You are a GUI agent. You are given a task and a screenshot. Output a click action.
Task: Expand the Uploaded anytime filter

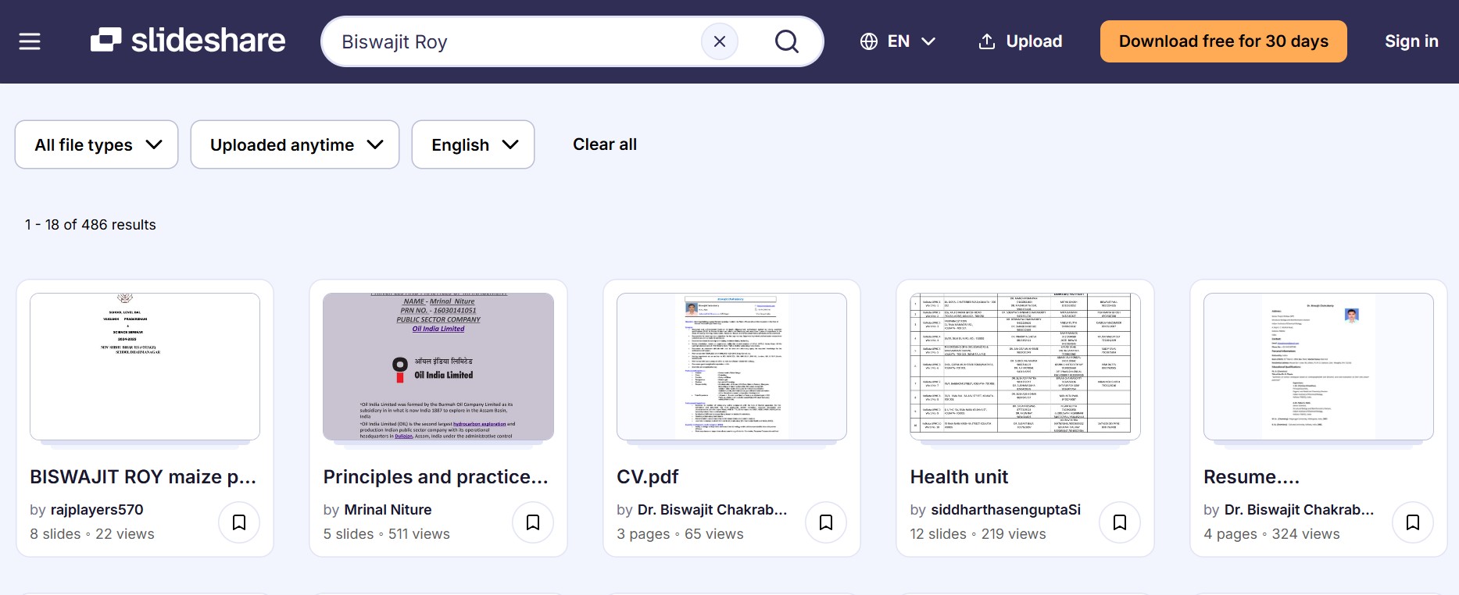pyautogui.click(x=295, y=144)
